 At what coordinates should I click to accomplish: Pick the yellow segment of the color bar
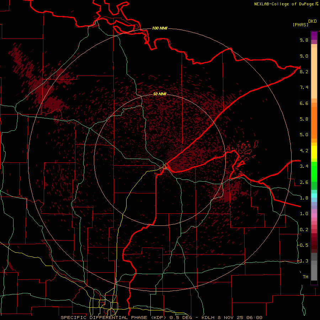coord(314,152)
